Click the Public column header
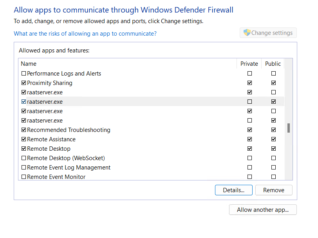The image size is (318, 238). 273,64
